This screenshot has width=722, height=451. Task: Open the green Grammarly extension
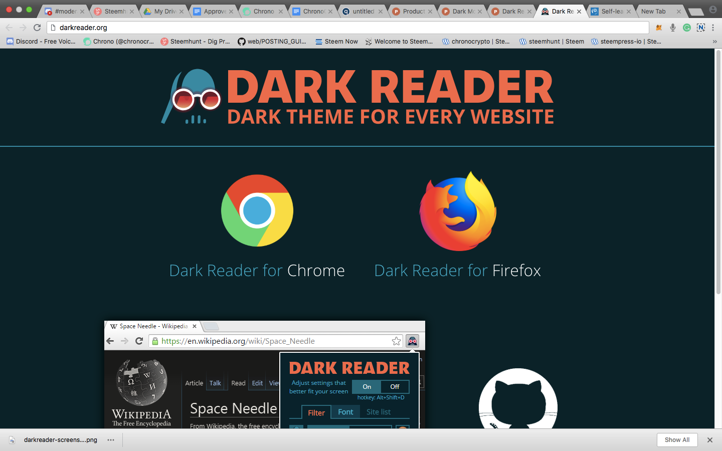pos(687,28)
